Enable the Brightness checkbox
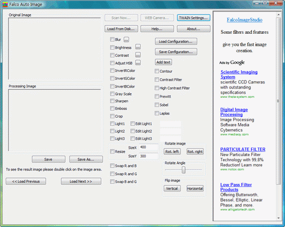The width and height of the screenshot is (285, 227). coord(112,47)
